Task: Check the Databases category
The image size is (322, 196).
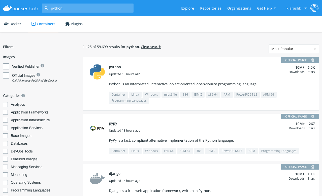Action: click(6, 143)
